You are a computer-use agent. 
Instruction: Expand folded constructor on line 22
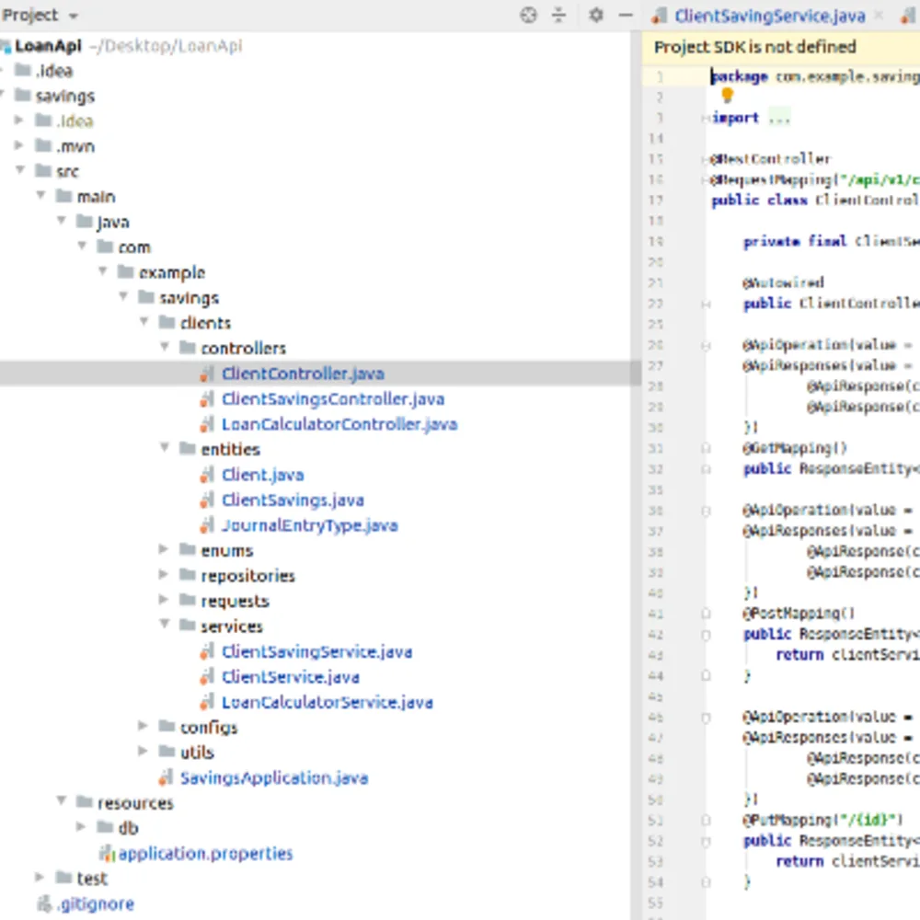pyautogui.click(x=706, y=304)
